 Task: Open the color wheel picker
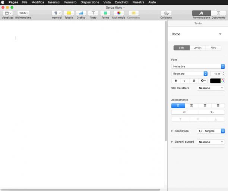coord(223,81)
